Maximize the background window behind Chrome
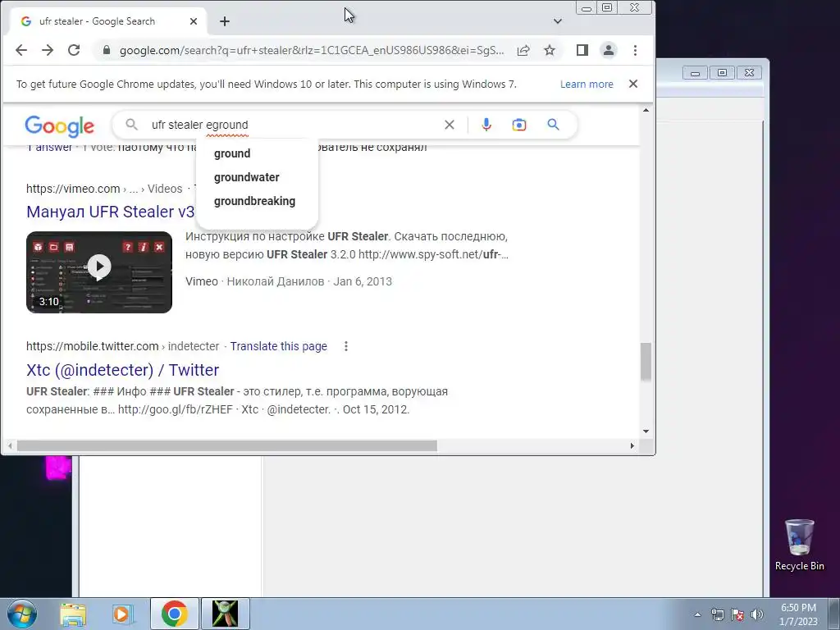The width and height of the screenshot is (840, 630). [722, 73]
